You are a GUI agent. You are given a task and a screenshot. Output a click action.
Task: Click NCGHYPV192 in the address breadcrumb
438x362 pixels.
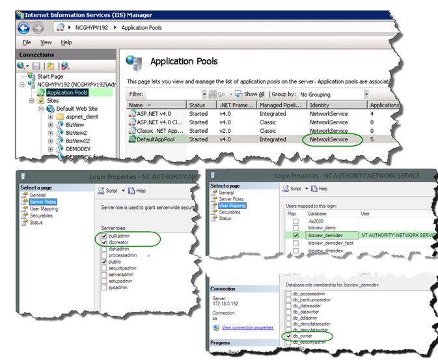92,28
